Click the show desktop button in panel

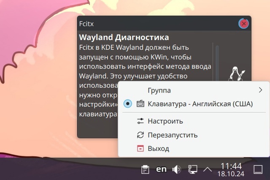pyautogui.click(x=258, y=169)
